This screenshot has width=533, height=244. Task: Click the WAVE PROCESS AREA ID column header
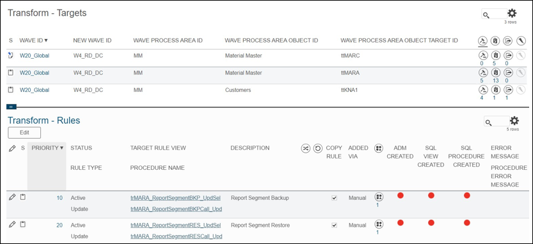pos(168,40)
